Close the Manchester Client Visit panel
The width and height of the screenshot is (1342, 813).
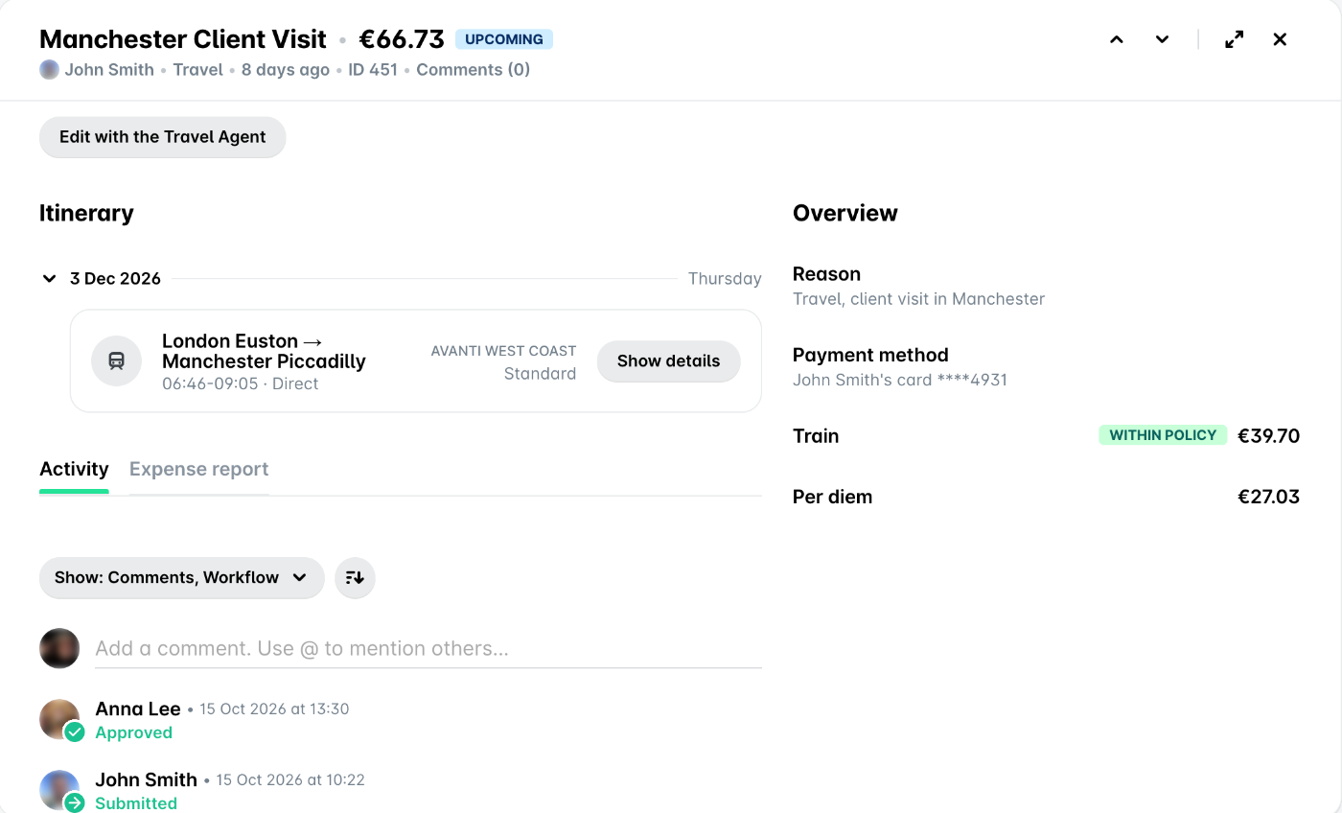click(1280, 39)
